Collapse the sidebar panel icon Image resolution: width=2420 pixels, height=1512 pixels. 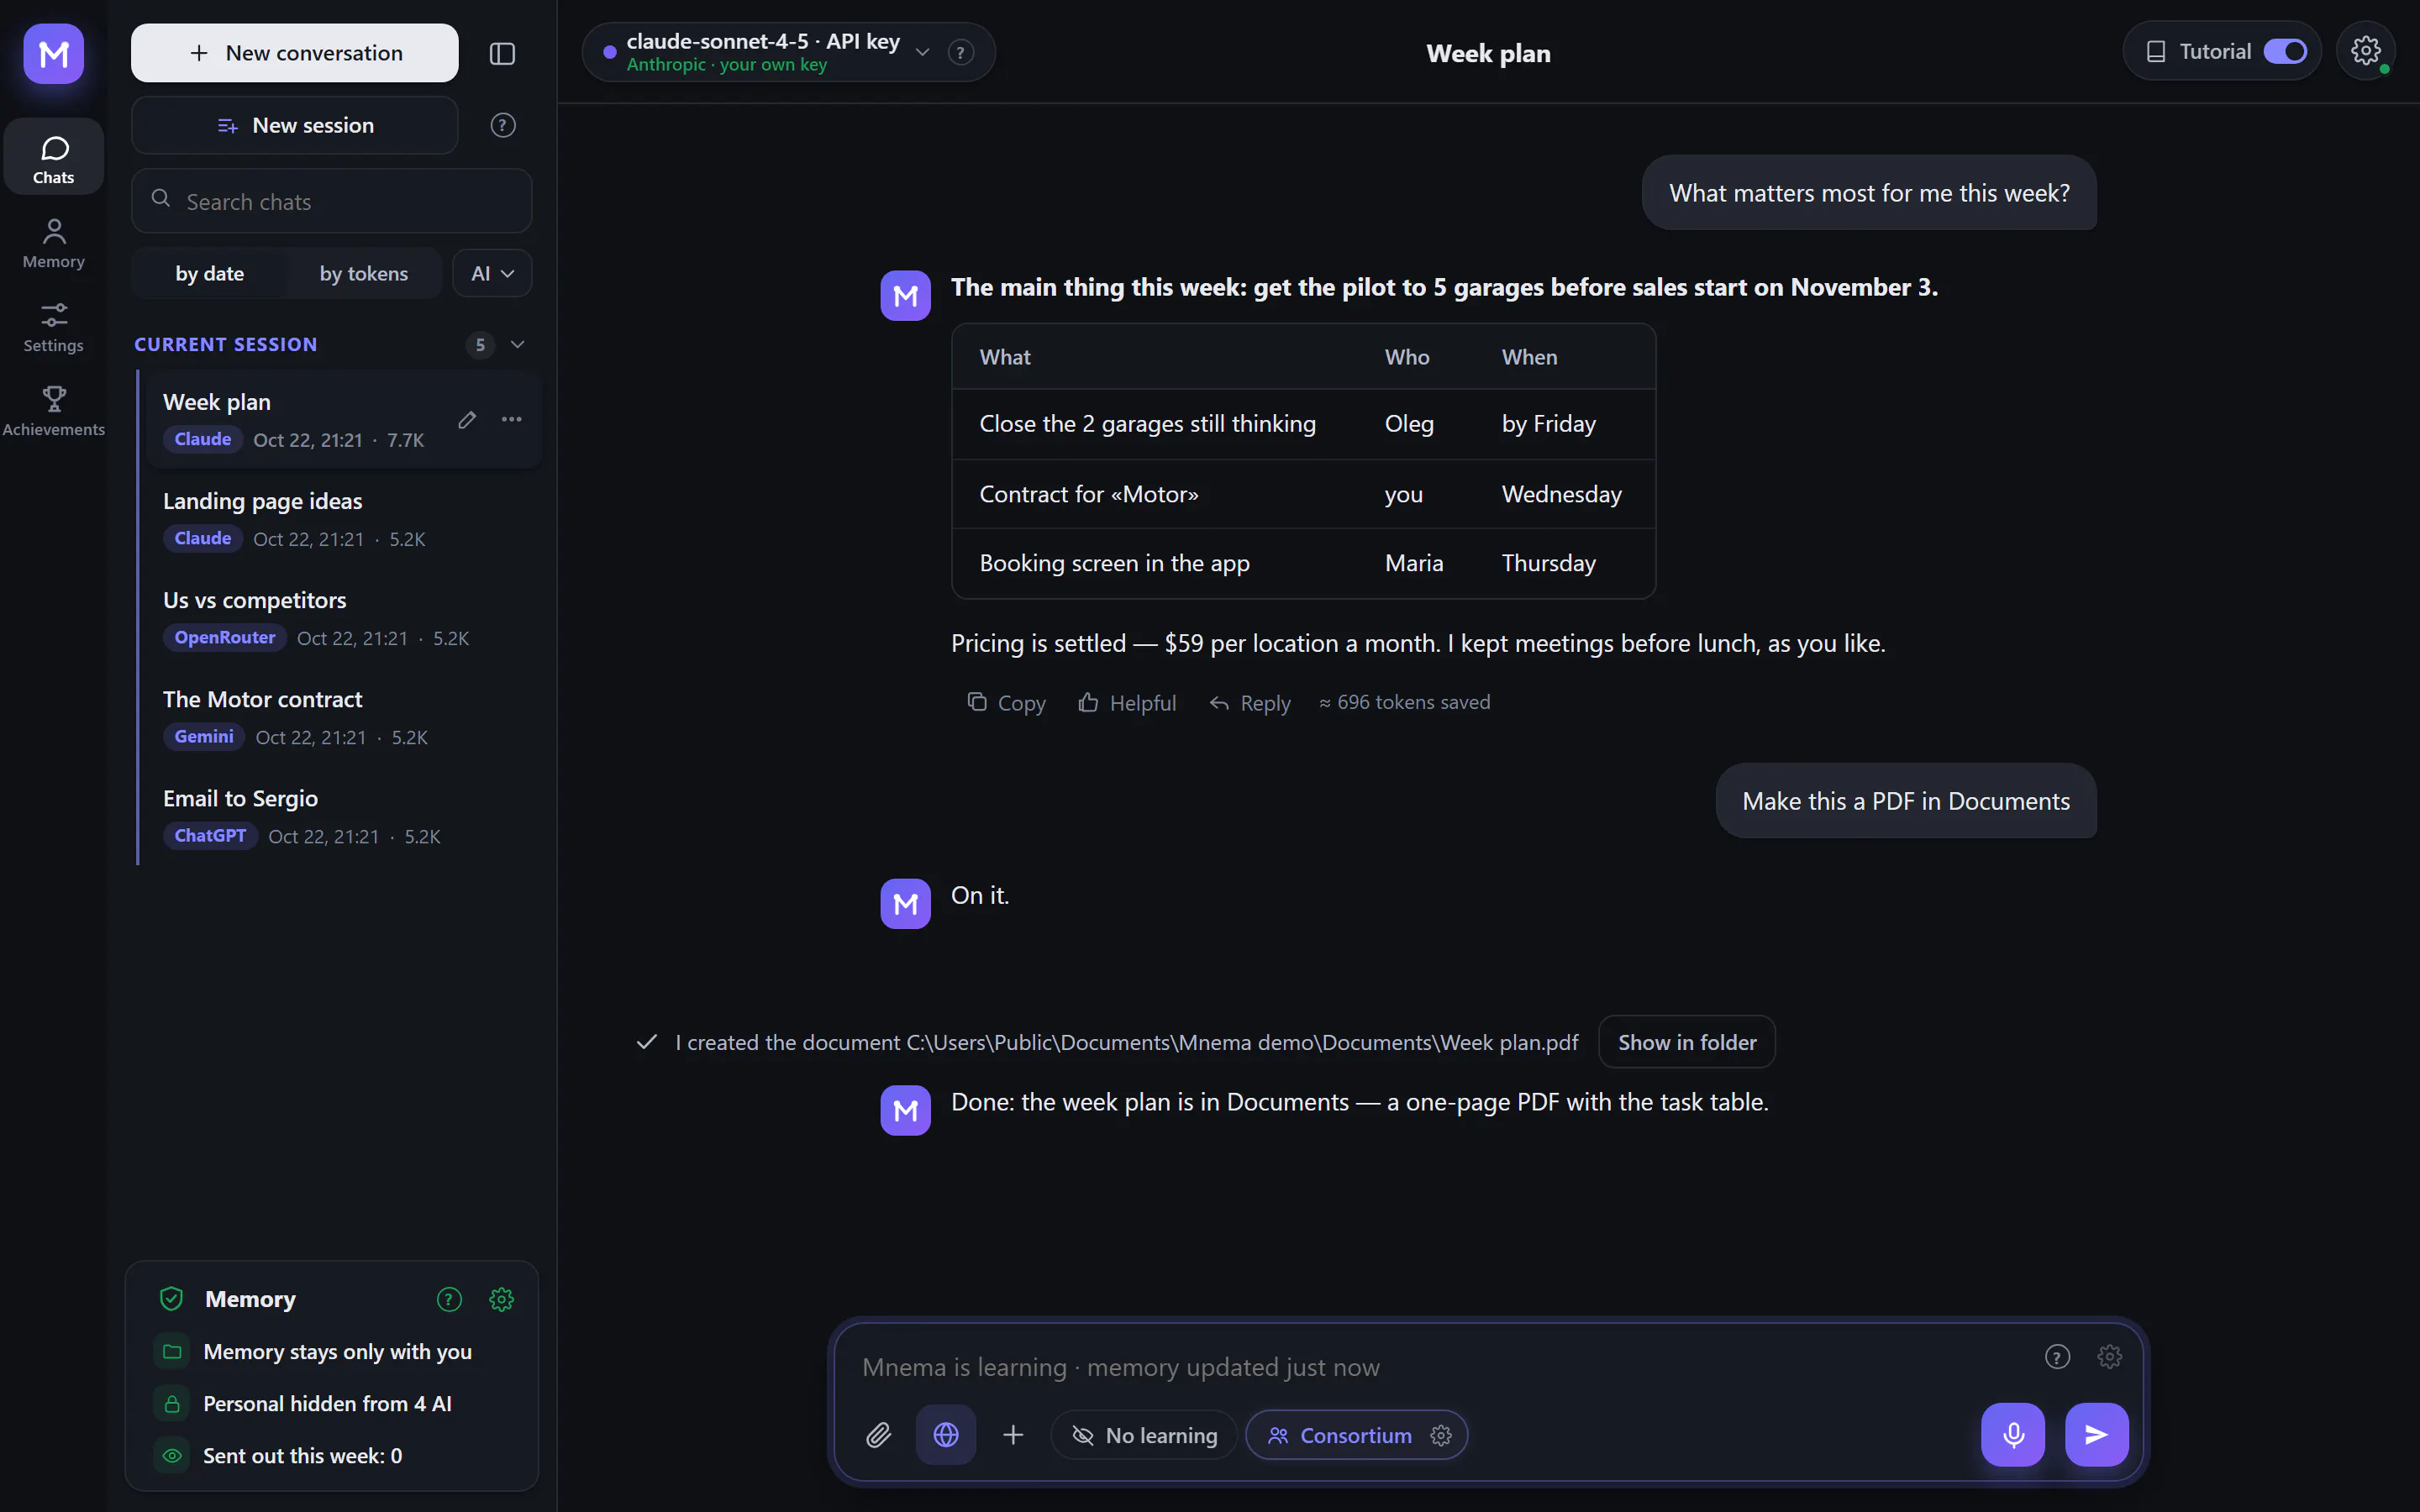click(502, 53)
